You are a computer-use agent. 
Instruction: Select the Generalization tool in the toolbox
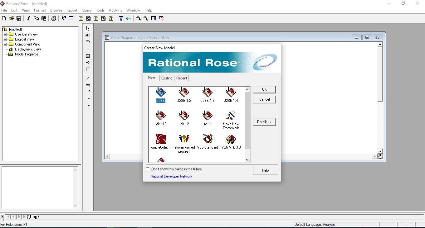88,99
